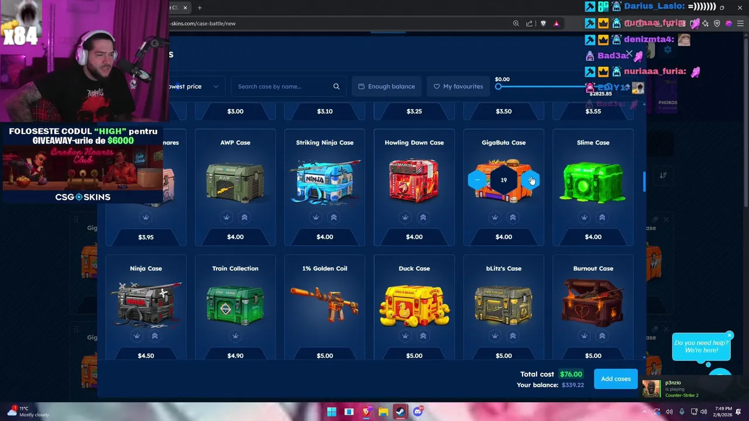Screen dimensions: 749x421
Task: Open File Explorer from the taskbar
Action: point(383,412)
